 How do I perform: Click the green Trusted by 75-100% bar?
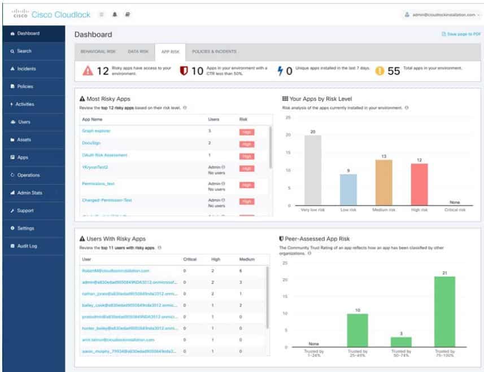tap(444, 312)
